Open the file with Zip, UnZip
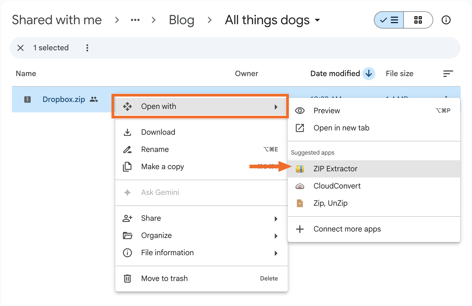This screenshot has width=472, height=306. pos(374,203)
